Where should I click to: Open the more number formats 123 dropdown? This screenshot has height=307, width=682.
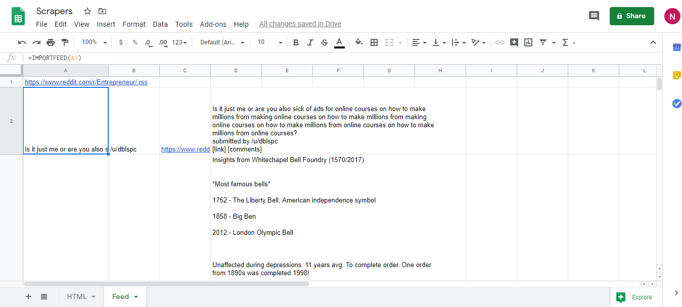pos(179,42)
